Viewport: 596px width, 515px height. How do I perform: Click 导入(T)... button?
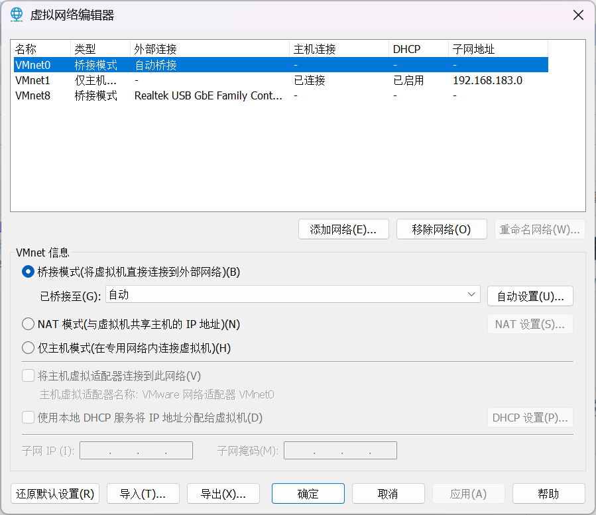pyautogui.click(x=143, y=494)
